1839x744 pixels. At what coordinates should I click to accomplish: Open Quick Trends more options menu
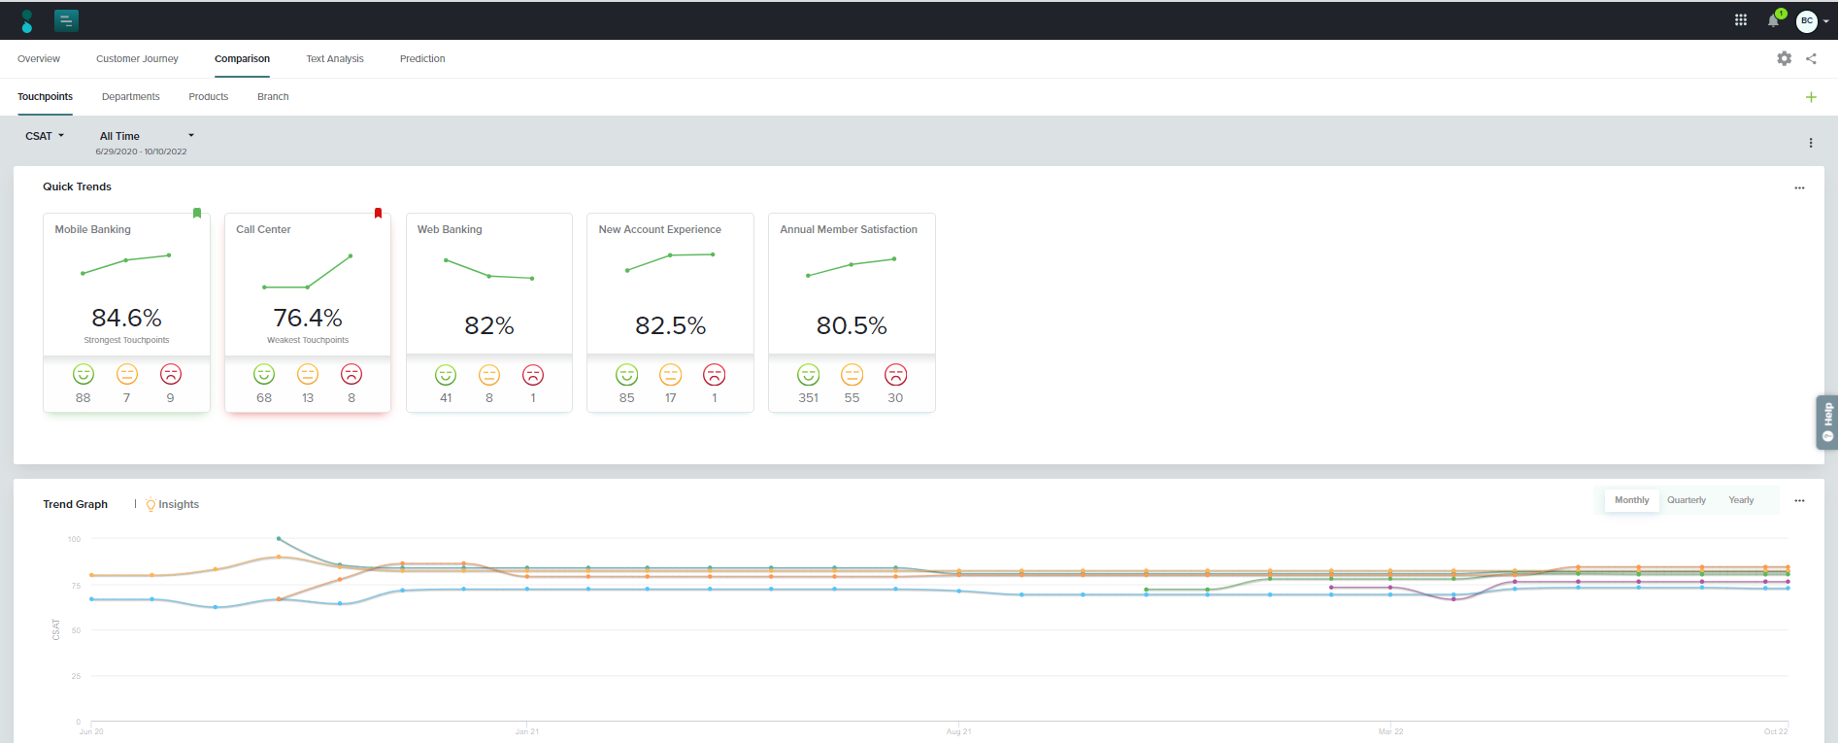pos(1799,188)
